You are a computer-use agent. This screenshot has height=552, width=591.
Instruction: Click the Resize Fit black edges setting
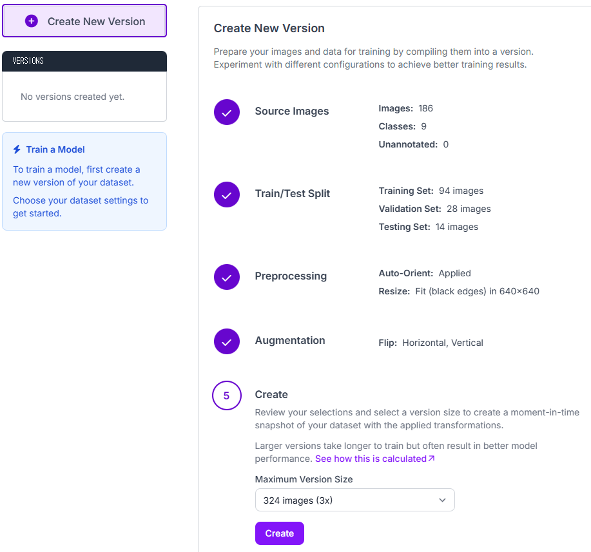click(x=459, y=291)
